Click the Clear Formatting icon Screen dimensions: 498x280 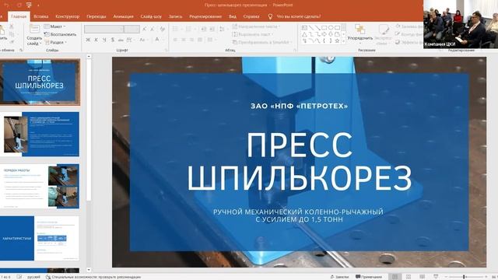pos(163,29)
